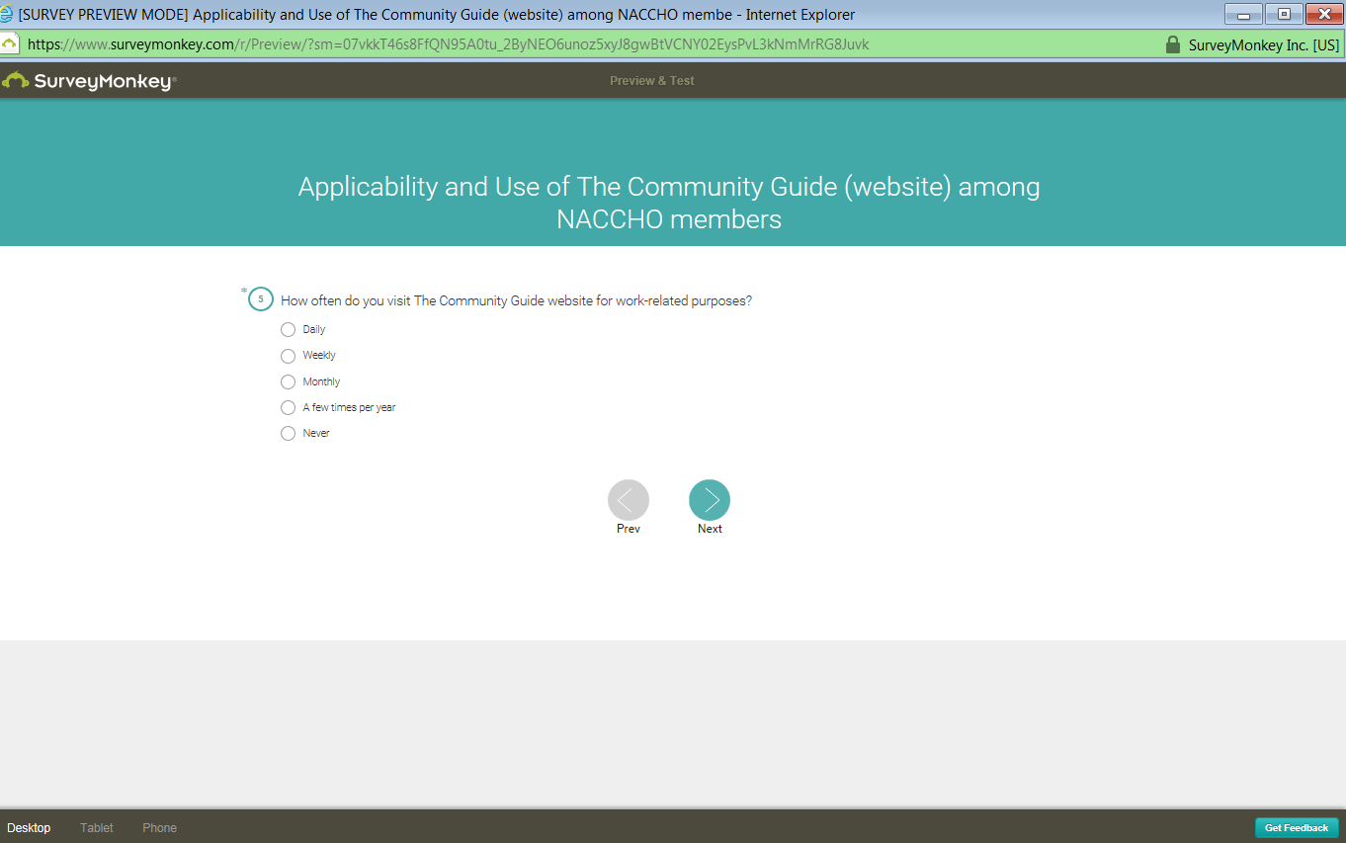
Task: Click the Internet Explorer window icon
Action: (8, 14)
